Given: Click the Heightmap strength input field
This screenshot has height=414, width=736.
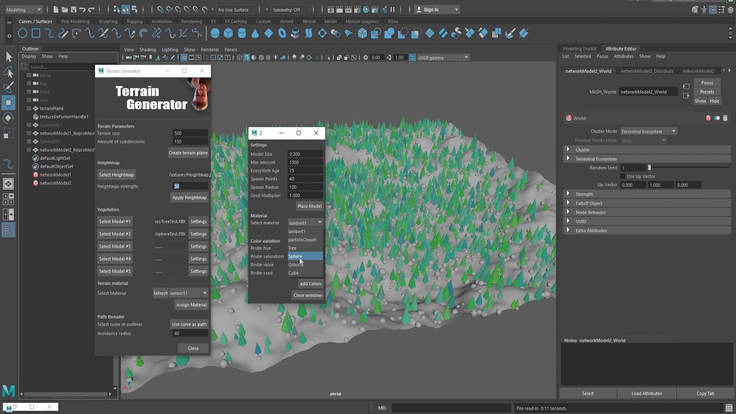Looking at the screenshot, I should [190, 186].
